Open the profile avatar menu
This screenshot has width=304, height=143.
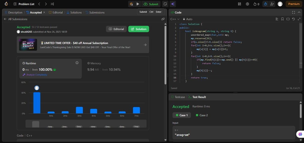coord(280,4)
